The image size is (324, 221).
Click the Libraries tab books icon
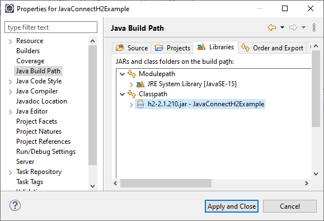(201, 47)
